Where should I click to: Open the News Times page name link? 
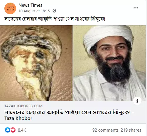click(30, 5)
